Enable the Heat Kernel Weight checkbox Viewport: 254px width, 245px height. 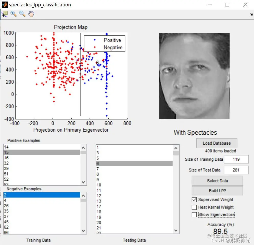194,207
